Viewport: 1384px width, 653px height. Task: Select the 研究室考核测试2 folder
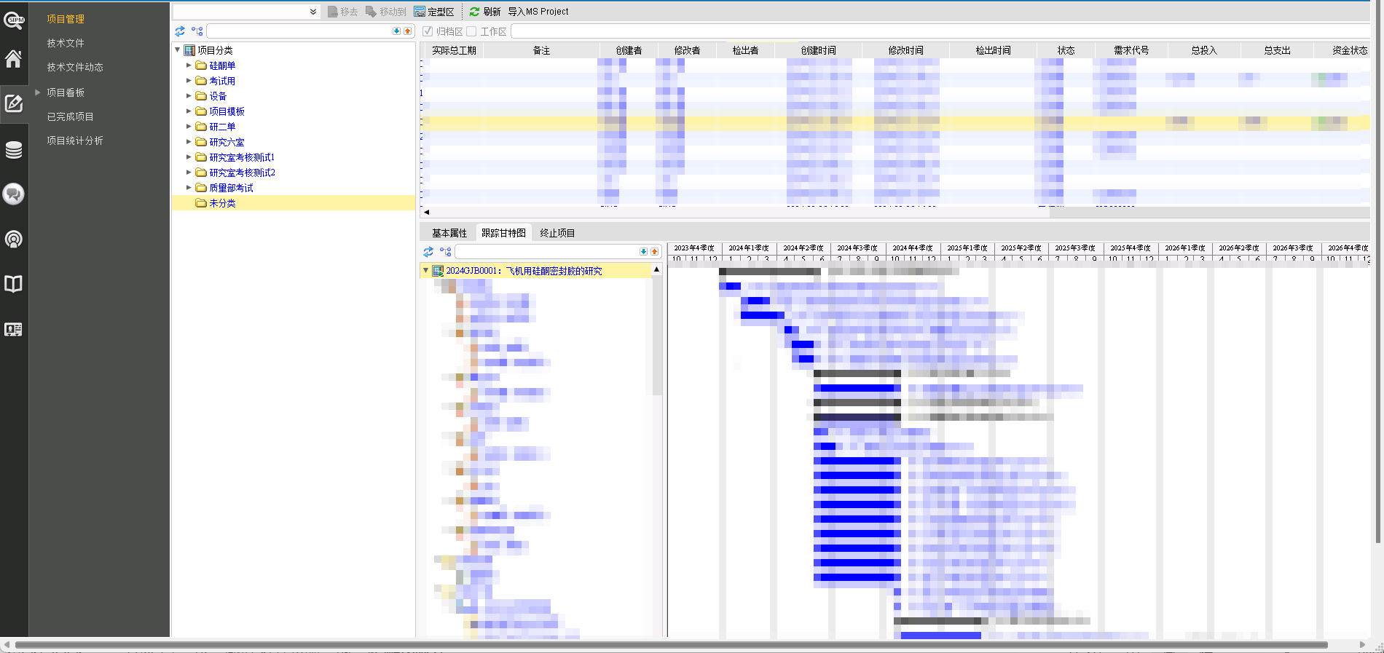[x=242, y=173]
